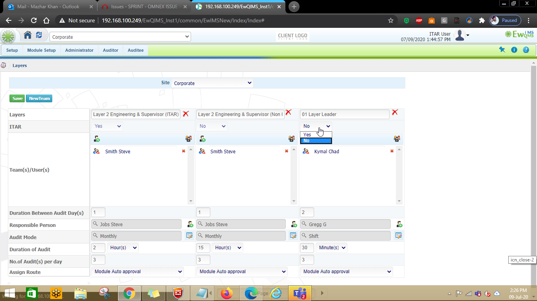Image resolution: width=537 pixels, height=301 pixels.
Task: Open the first layer's Assign Route dropdown
Action: click(138, 272)
